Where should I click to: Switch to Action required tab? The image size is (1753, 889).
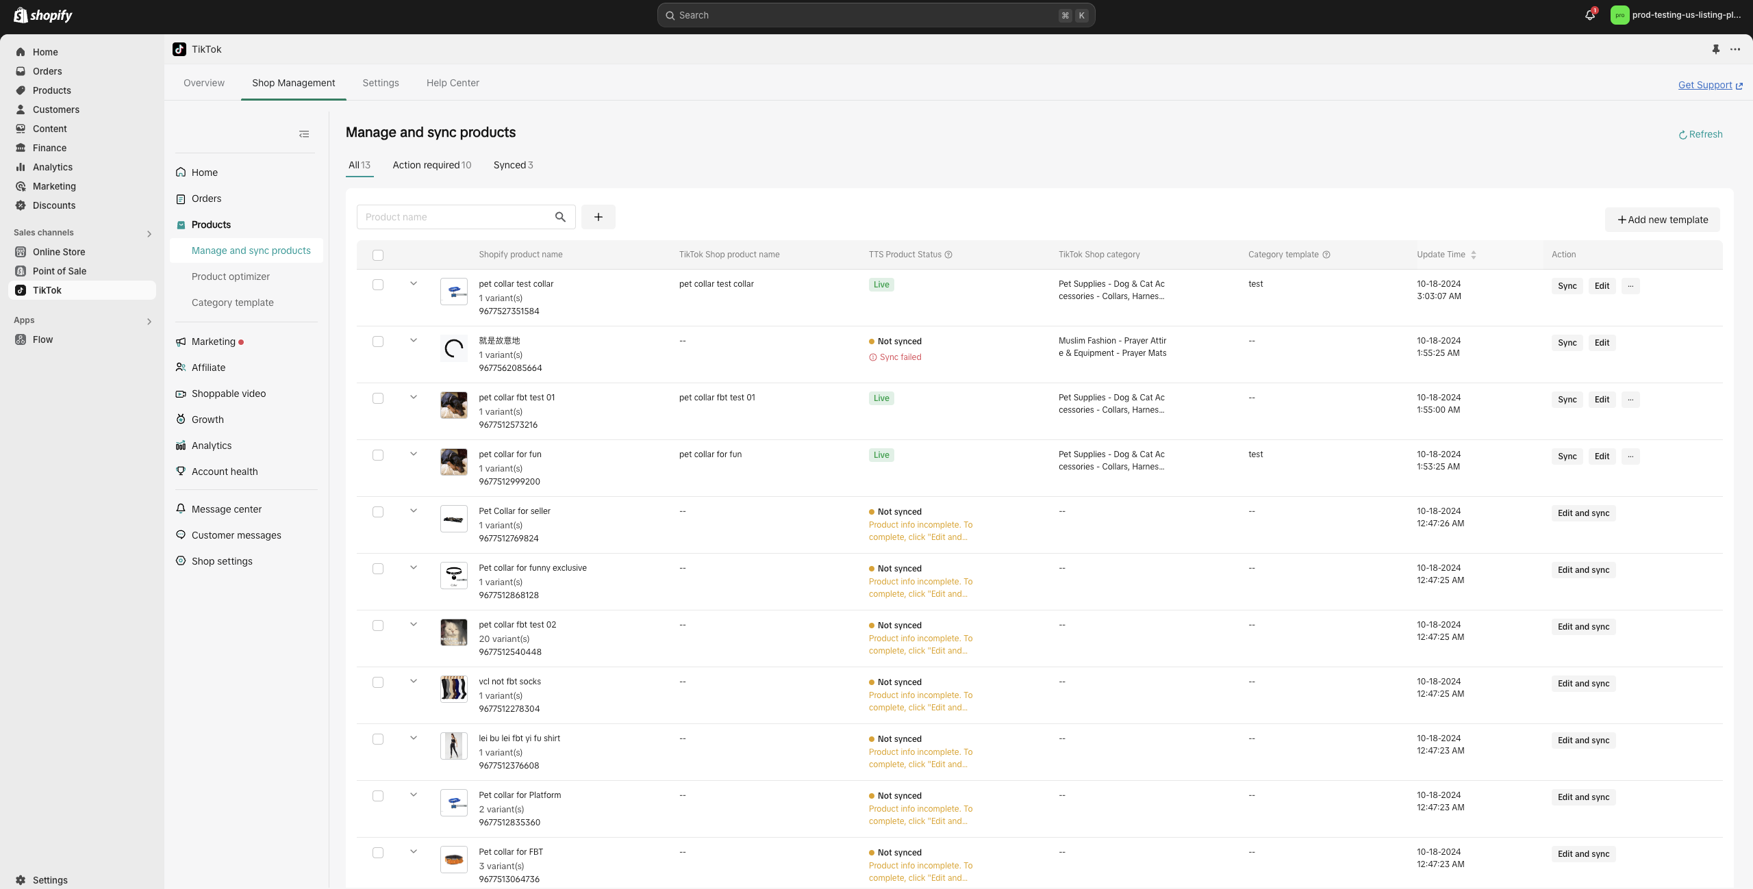pos(431,165)
